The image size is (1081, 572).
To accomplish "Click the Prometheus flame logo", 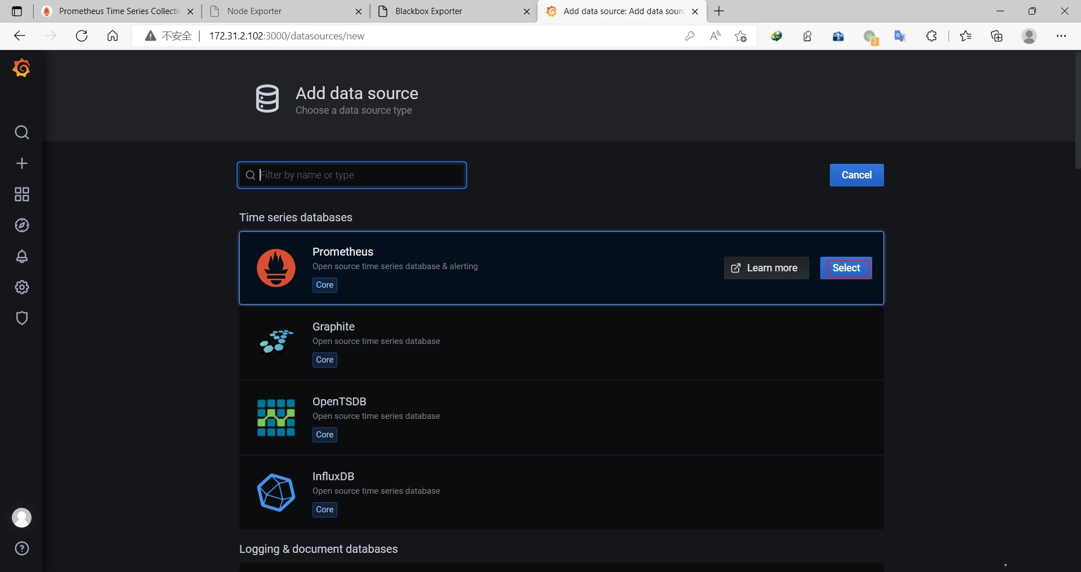I will coord(276,268).
